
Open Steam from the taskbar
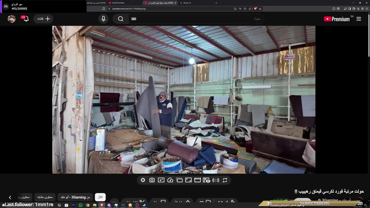point(144,205)
